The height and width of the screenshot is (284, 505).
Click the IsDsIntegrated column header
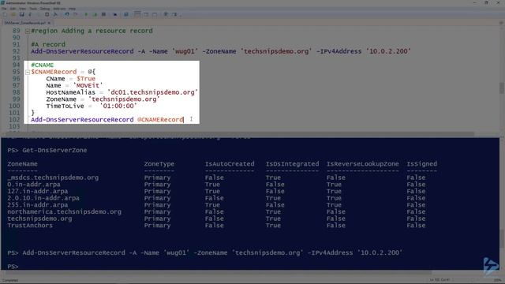pyautogui.click(x=292, y=164)
